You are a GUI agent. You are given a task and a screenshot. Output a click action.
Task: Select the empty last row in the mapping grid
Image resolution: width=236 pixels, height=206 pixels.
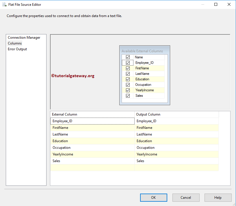click(92, 167)
